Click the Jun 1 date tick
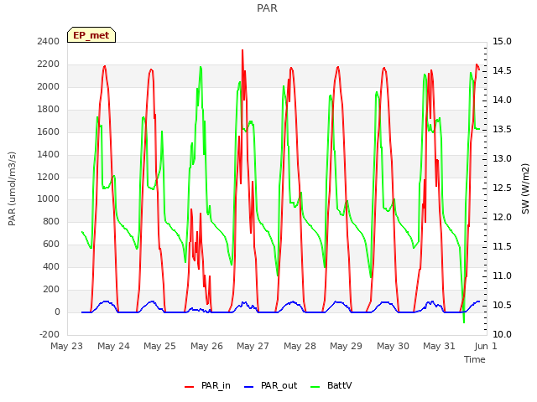 tap(486, 346)
